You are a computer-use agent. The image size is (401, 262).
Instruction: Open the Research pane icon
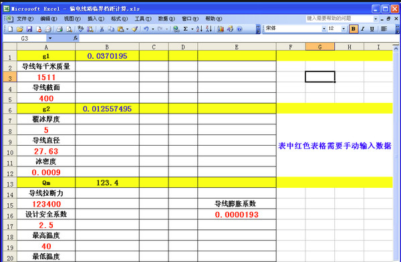90,29
